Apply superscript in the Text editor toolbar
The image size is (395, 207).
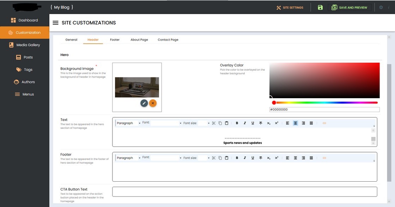click(276, 123)
